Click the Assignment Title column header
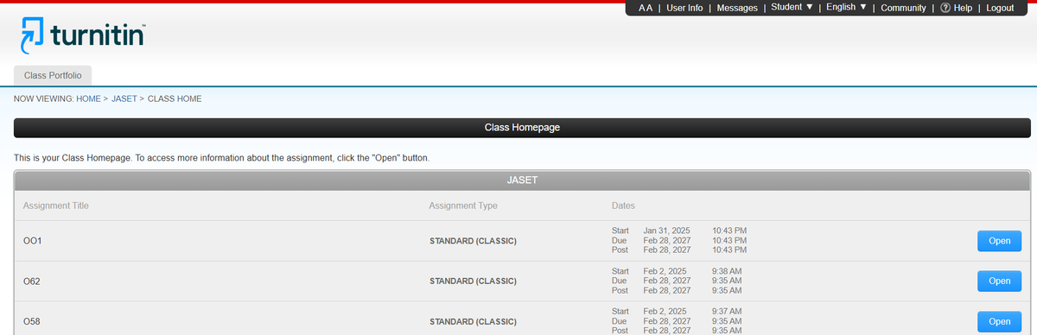This screenshot has height=335, width=1037. 56,205
